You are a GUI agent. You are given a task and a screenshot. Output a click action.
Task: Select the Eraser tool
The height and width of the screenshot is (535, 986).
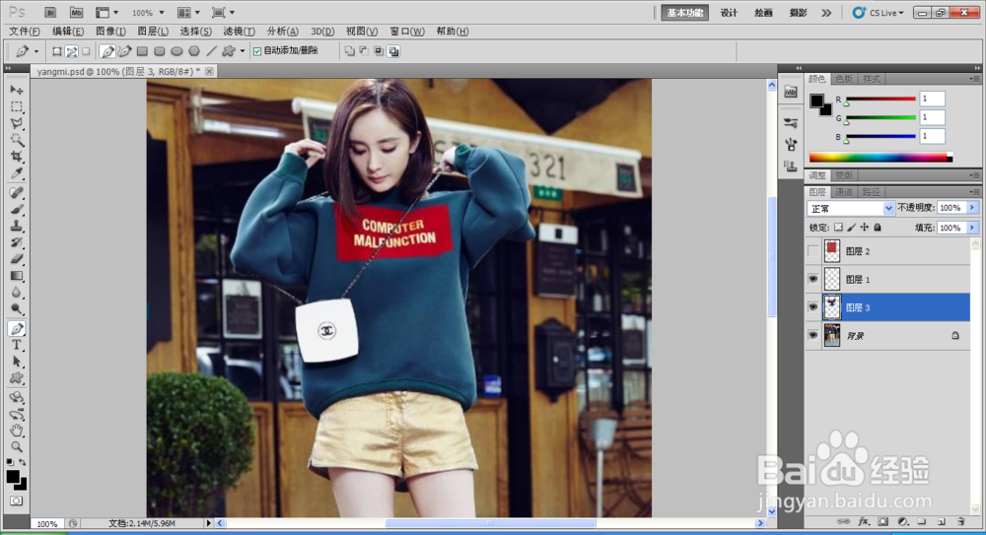(17, 258)
